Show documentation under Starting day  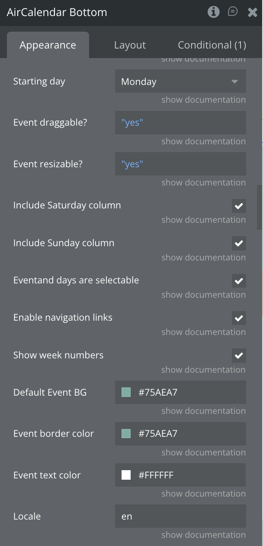(x=203, y=100)
